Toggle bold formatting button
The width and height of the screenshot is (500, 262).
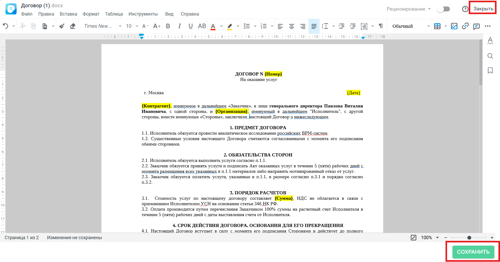(168, 26)
